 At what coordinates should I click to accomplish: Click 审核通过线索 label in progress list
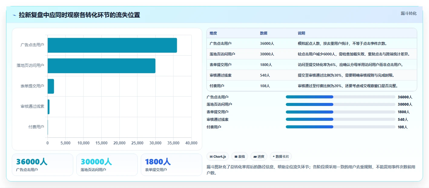pos(218,120)
